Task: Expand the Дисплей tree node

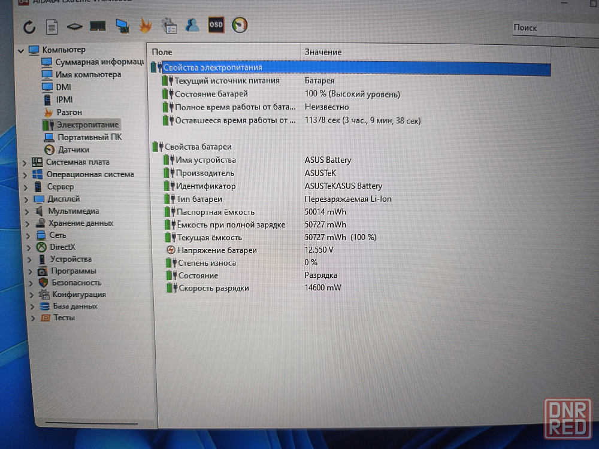Action: pos(27,200)
